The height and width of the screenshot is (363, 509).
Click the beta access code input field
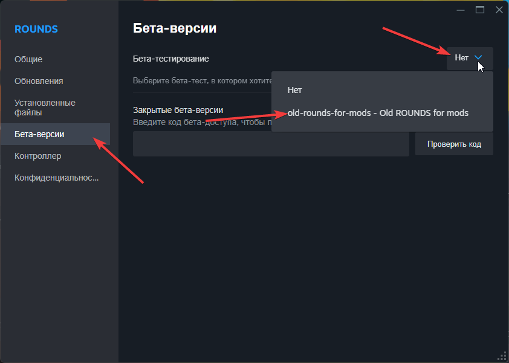pos(271,144)
